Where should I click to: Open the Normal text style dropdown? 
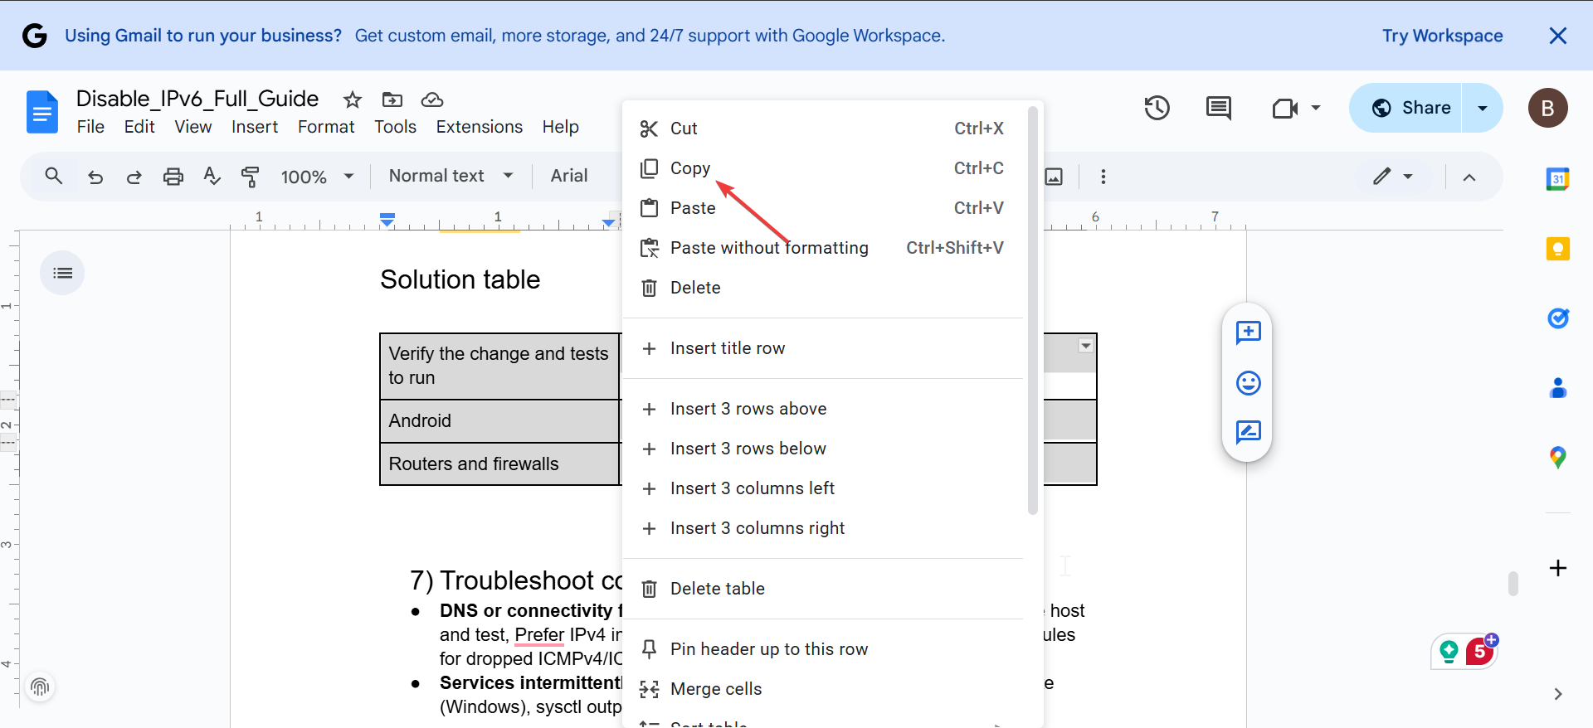coord(451,176)
